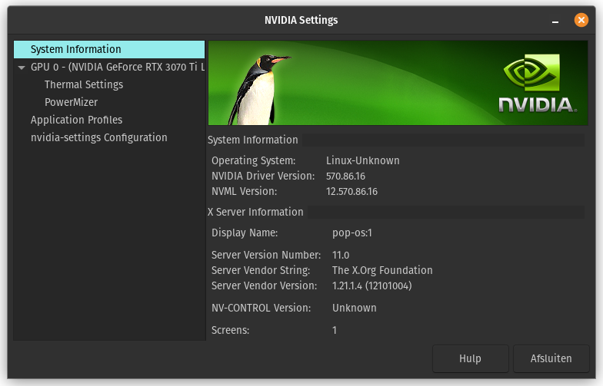Click the display name pop-os:1
Image resolution: width=603 pixels, height=386 pixels.
(352, 233)
